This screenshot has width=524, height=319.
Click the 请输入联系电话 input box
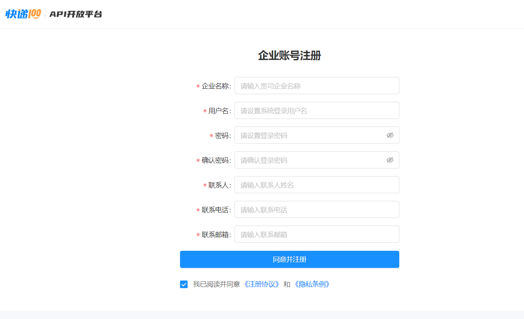pyautogui.click(x=317, y=210)
